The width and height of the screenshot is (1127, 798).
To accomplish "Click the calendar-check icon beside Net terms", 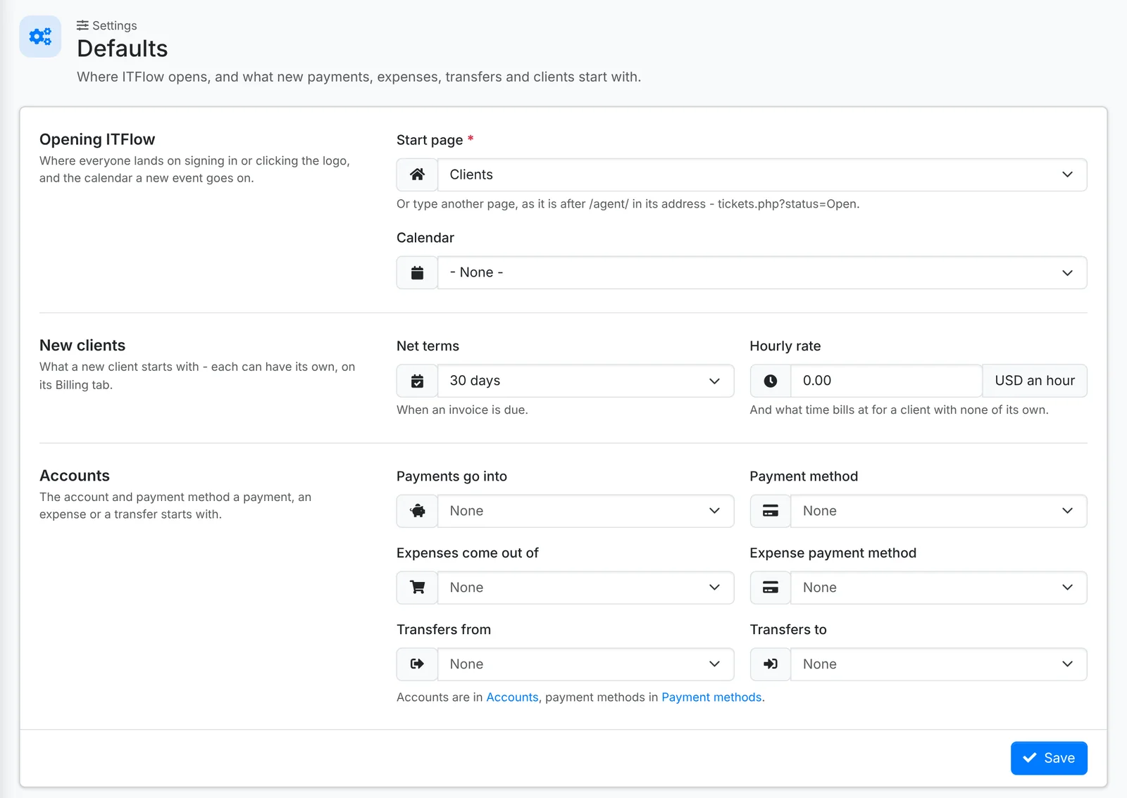I will pyautogui.click(x=417, y=381).
